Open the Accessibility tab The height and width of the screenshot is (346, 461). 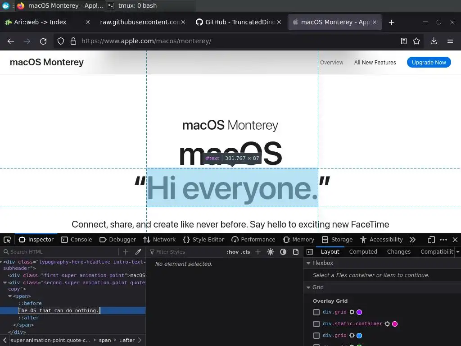click(x=381, y=240)
